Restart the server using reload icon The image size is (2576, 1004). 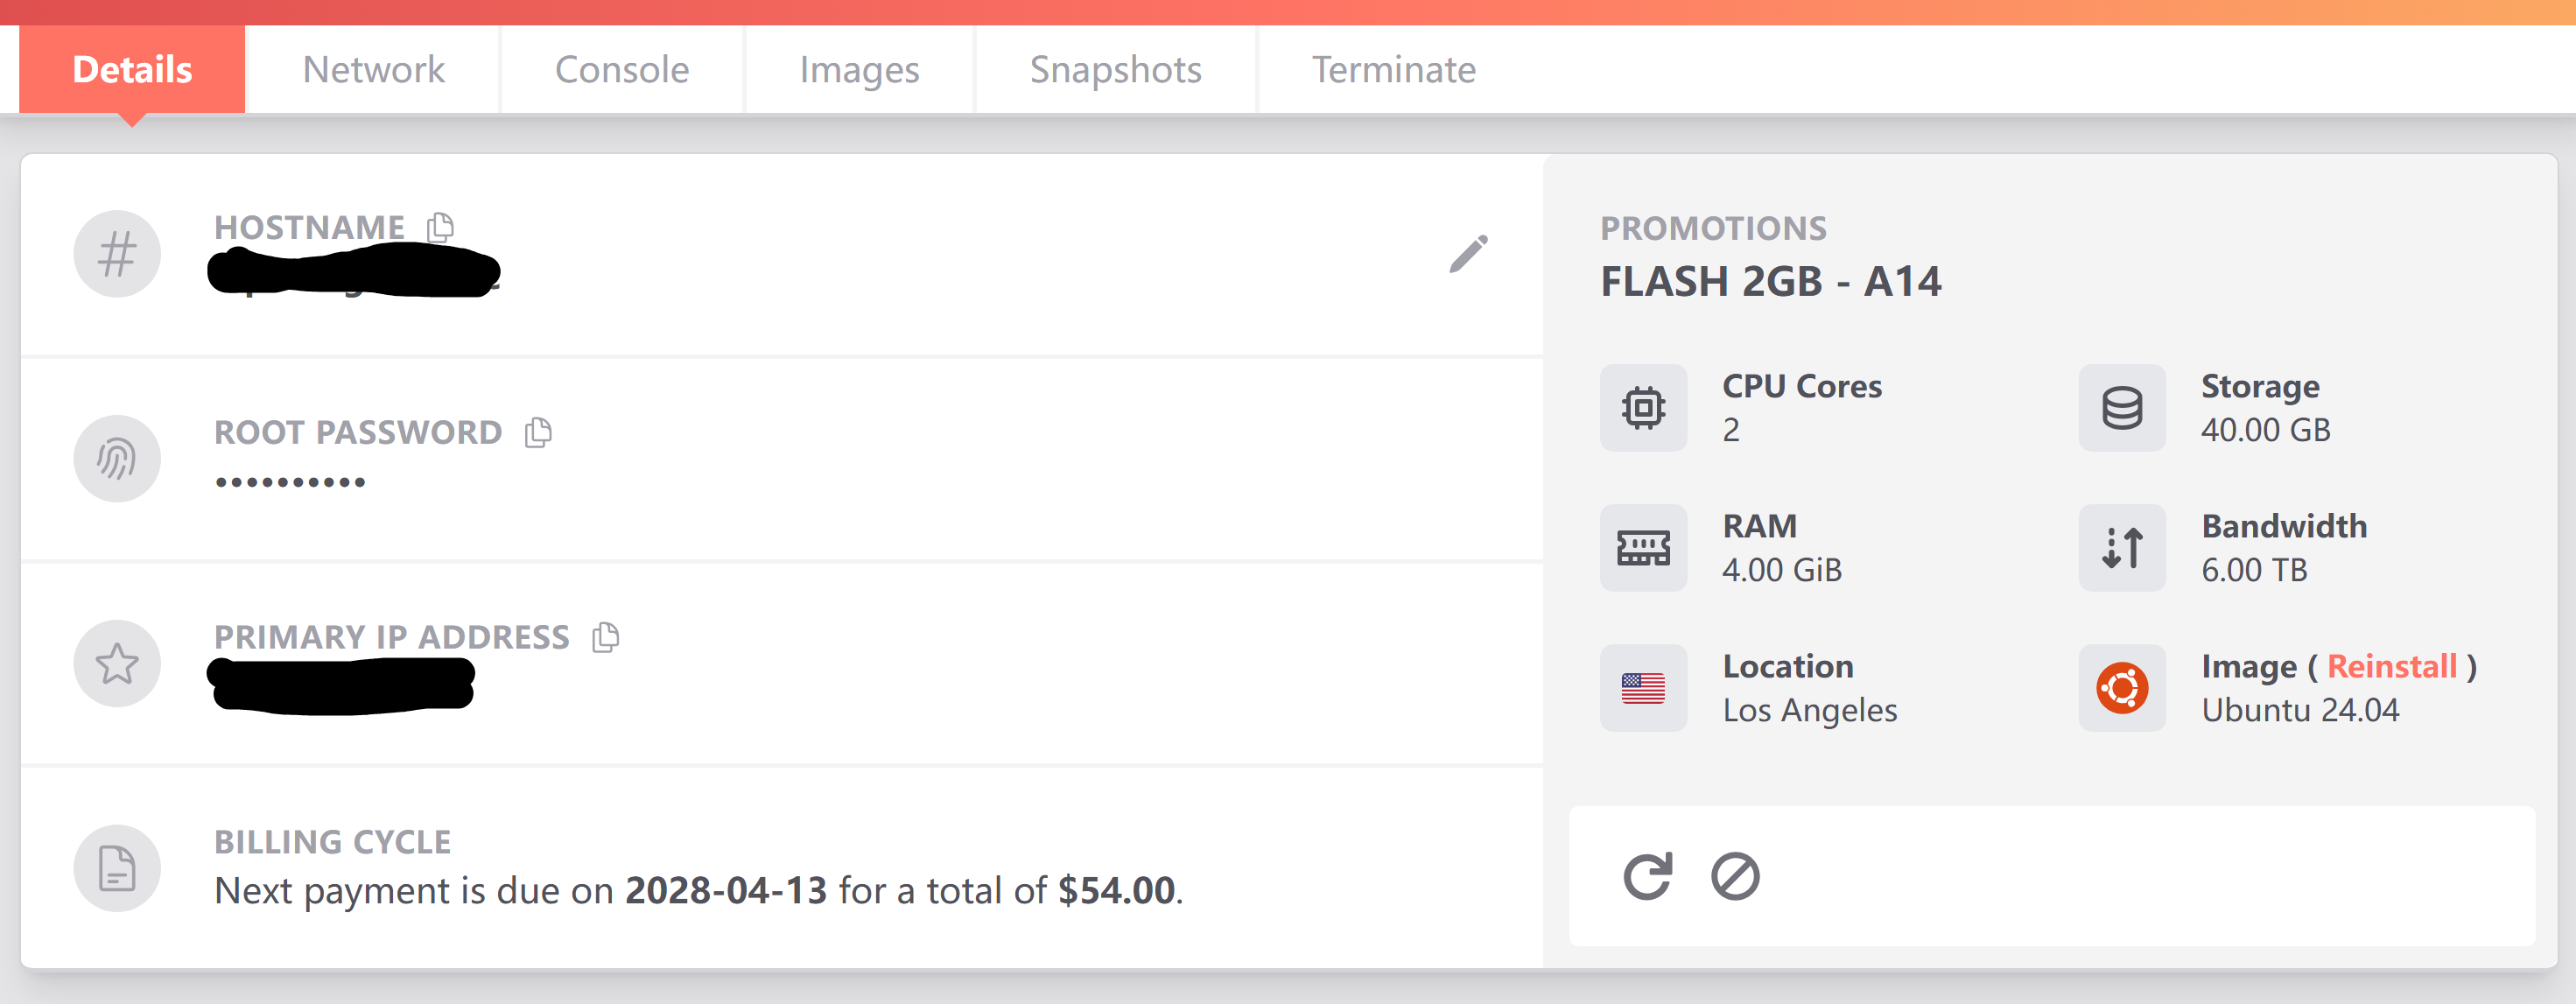point(1647,876)
